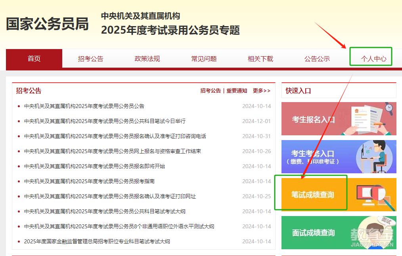
Task: Open the 首页 navigation tab
Action: [34, 59]
